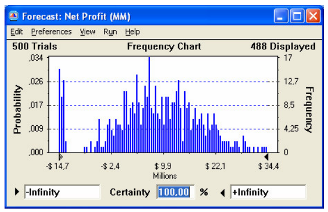Minimize the Forecast window
The width and height of the screenshot is (328, 212).
click(x=281, y=16)
